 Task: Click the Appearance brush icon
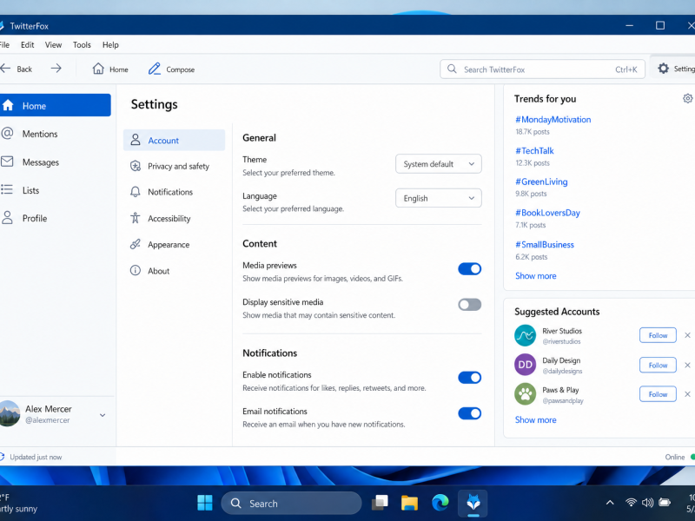(x=136, y=244)
